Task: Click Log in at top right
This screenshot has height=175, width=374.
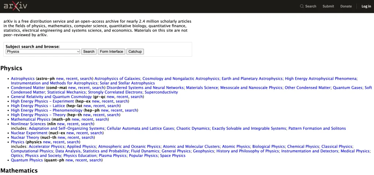Action: (366, 6)
